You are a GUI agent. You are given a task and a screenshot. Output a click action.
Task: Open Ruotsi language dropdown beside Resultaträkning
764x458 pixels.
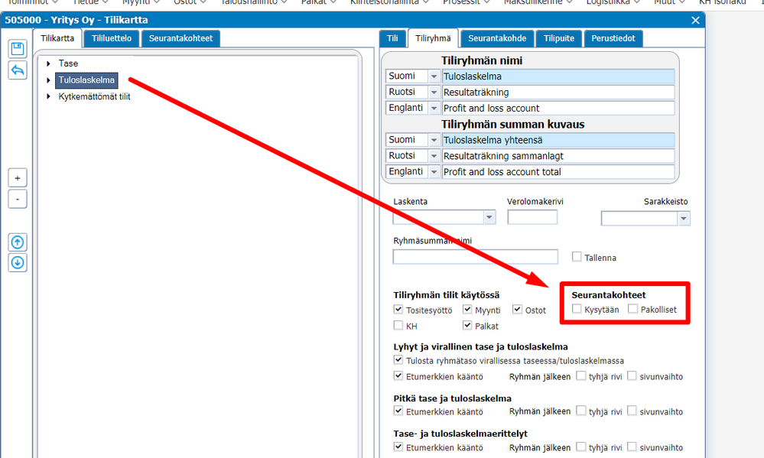(x=433, y=92)
